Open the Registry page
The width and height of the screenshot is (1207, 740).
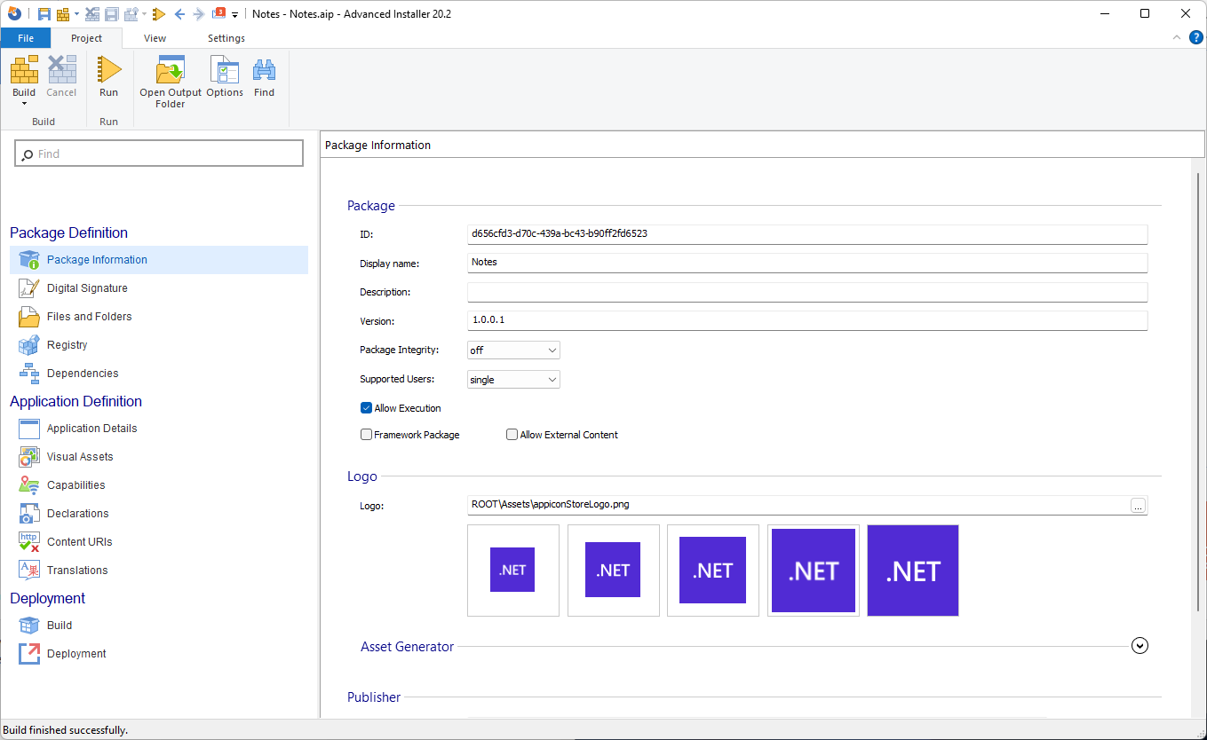pos(67,345)
